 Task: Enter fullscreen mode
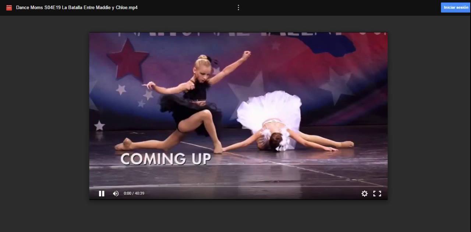point(377,193)
